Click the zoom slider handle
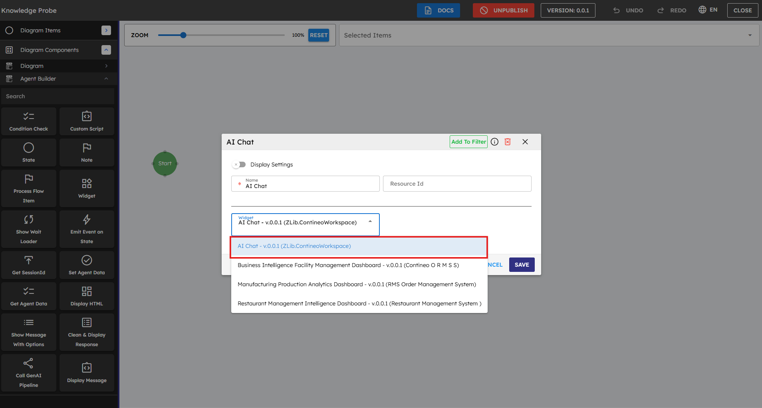762x408 pixels. click(x=183, y=35)
